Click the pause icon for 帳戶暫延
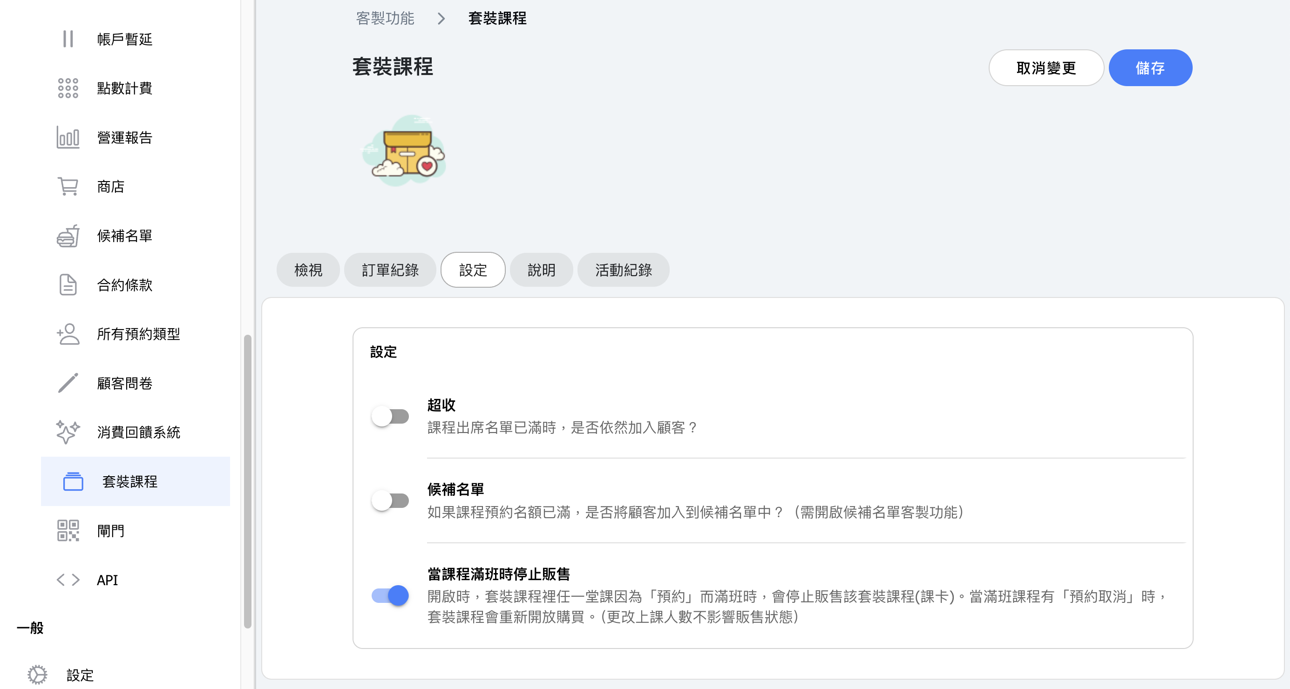 click(68, 39)
